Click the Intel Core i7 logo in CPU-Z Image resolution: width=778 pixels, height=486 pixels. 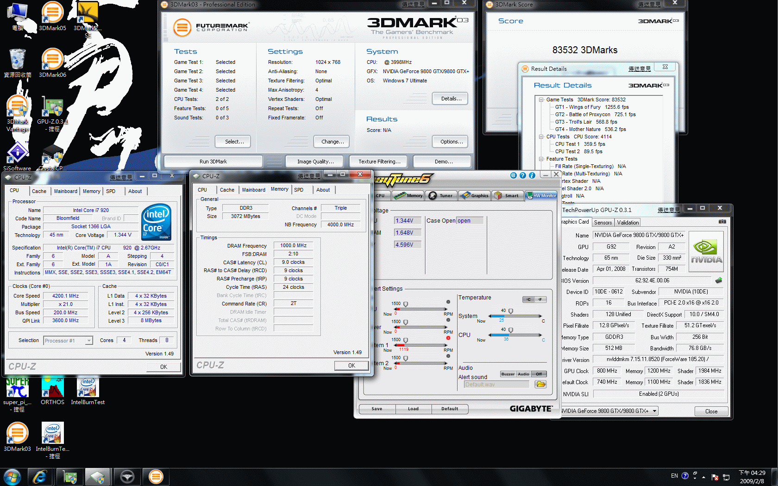pyautogui.click(x=156, y=222)
